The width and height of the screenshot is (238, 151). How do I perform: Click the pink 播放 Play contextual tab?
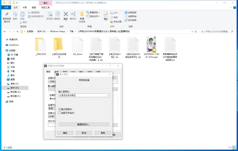pyautogui.click(x=46, y=3)
